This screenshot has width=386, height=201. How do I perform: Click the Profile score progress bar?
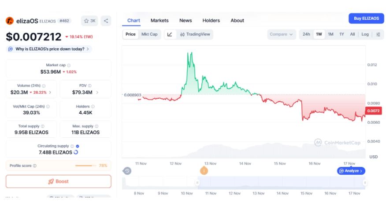click(x=85, y=166)
